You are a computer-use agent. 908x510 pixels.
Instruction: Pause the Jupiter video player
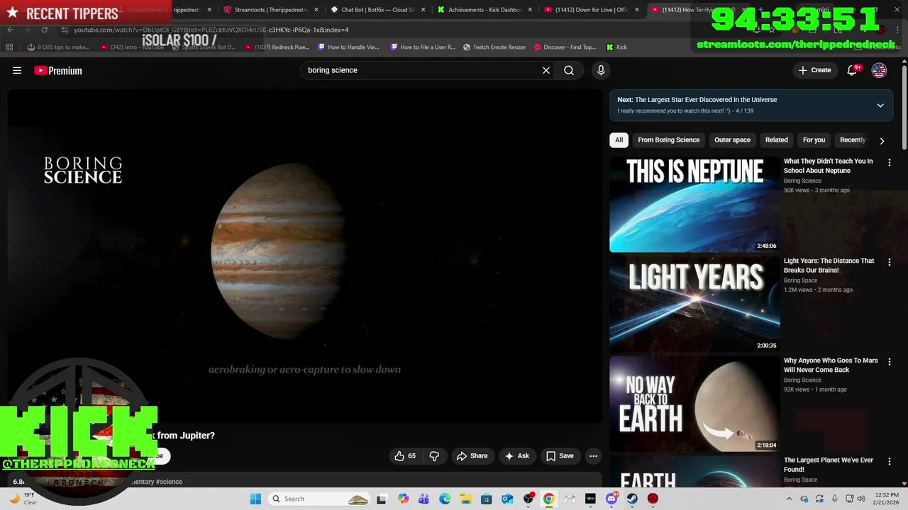coord(305,256)
